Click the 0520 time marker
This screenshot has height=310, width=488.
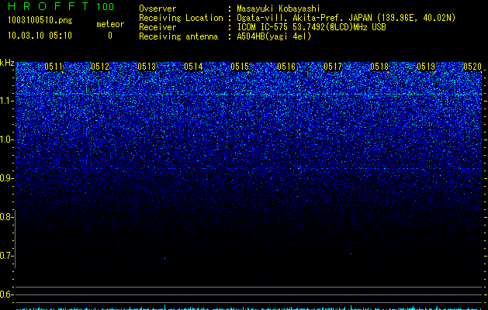pos(472,67)
